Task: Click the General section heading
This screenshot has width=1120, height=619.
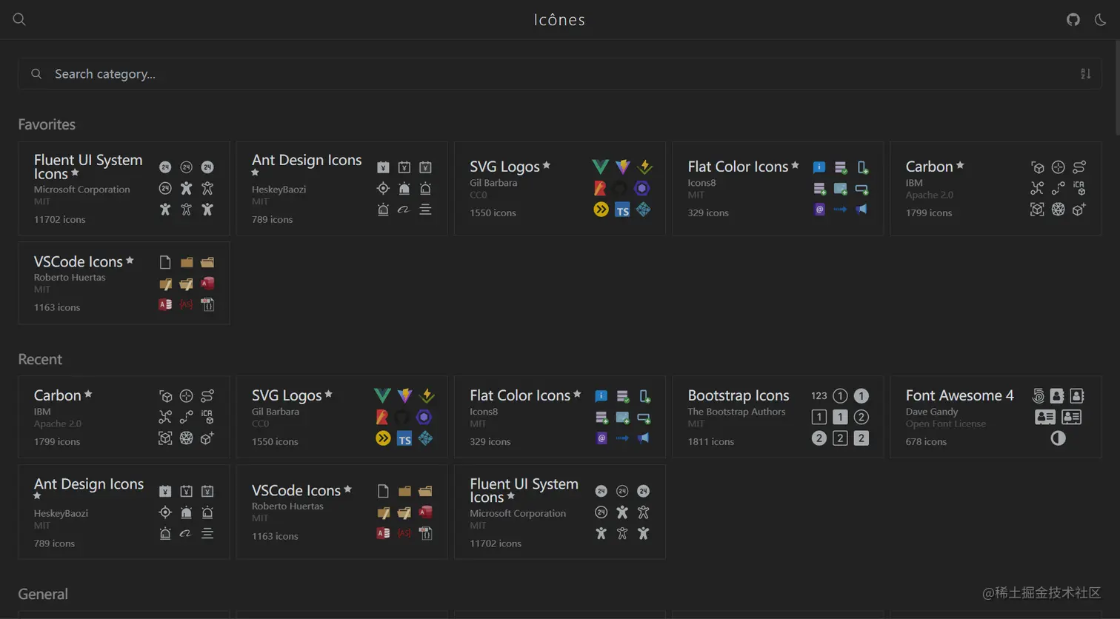Action: pyautogui.click(x=43, y=594)
